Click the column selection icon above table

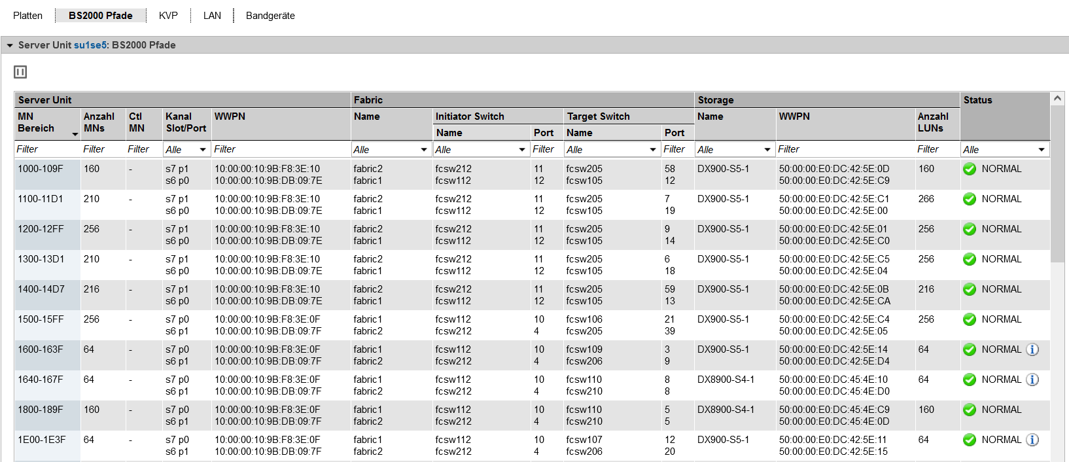tap(20, 72)
